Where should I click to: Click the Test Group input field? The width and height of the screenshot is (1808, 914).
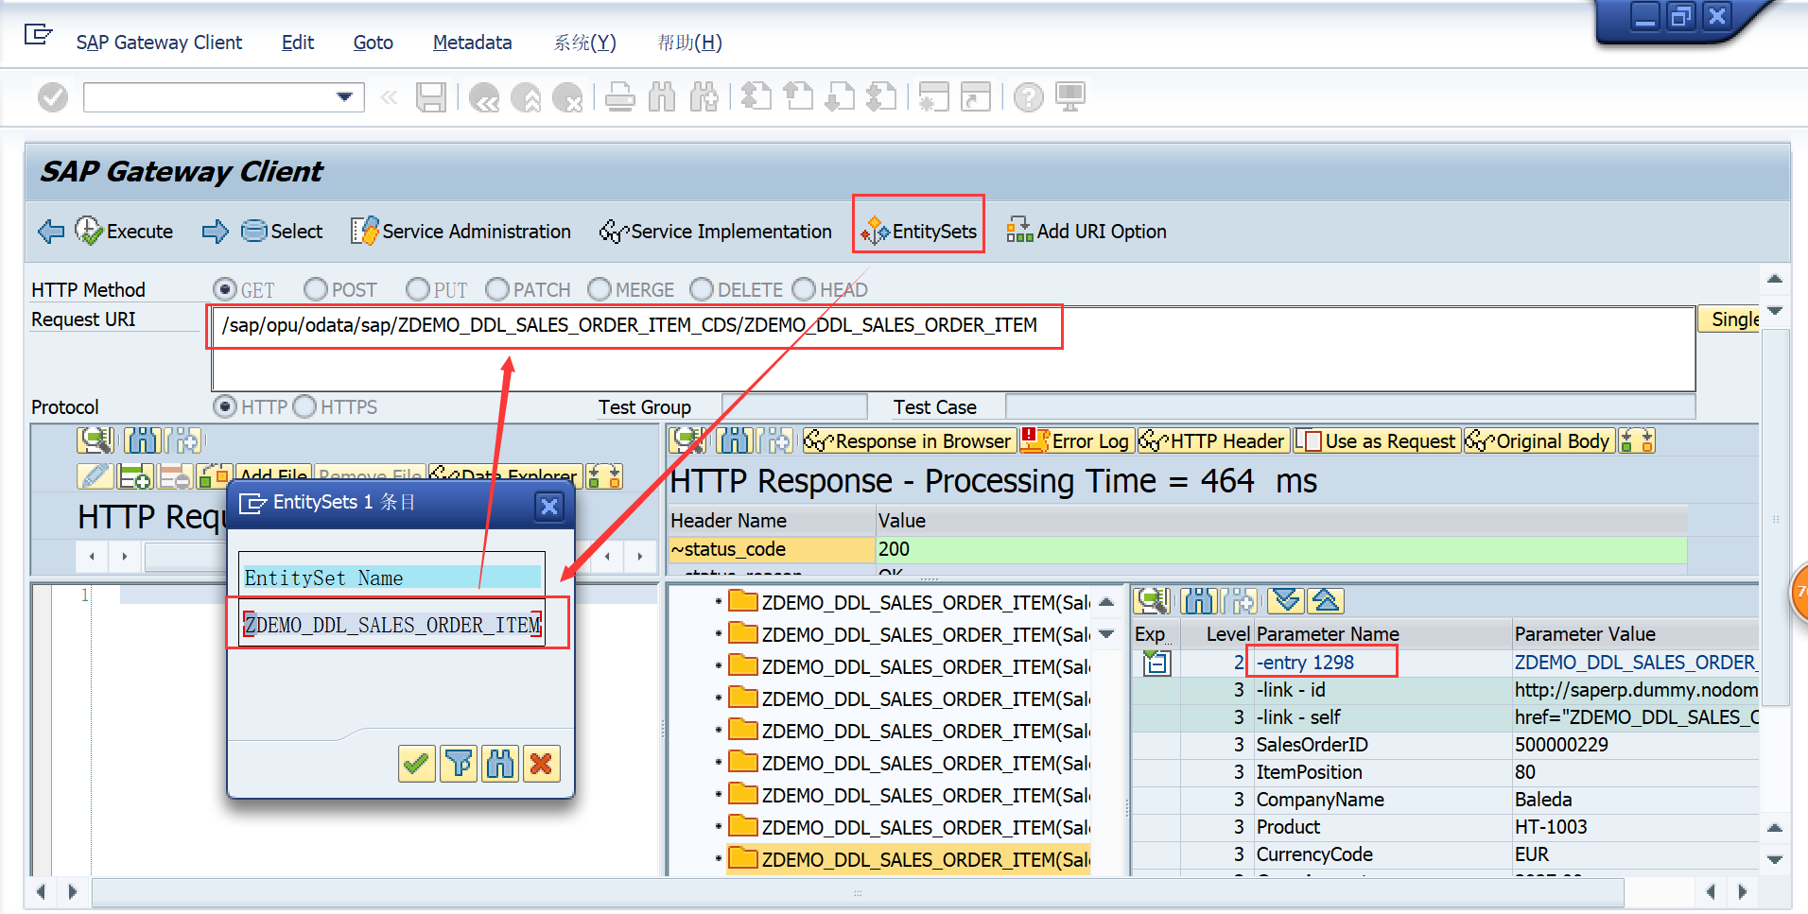click(x=794, y=406)
